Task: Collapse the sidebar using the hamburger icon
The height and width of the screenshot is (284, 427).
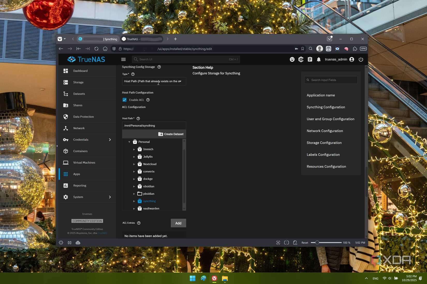Action: click(x=123, y=59)
